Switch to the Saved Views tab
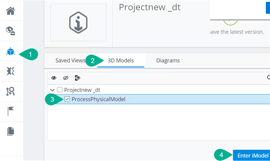This screenshot has height=161, width=270. coord(70,60)
